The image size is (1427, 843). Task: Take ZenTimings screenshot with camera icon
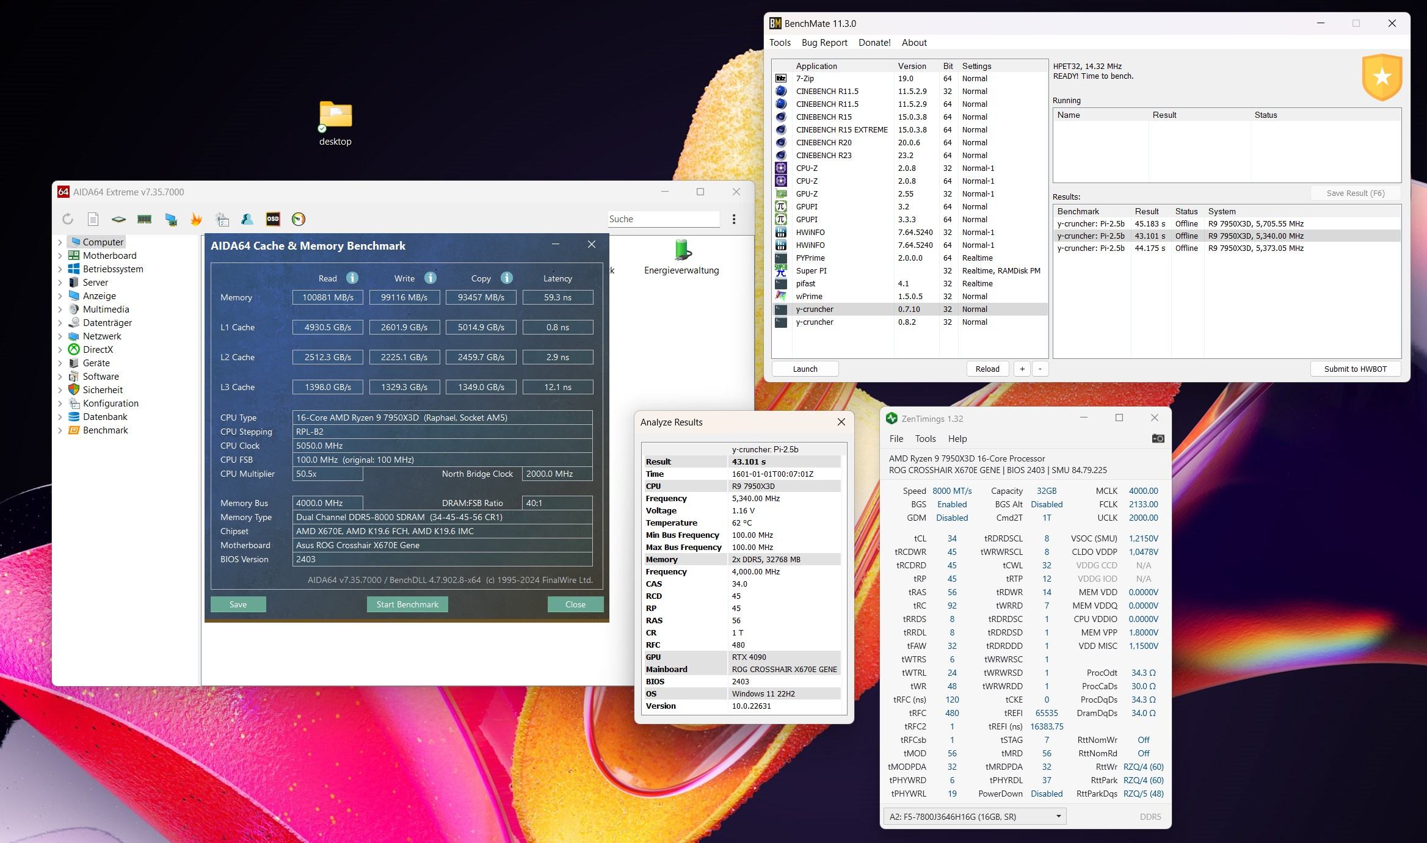click(x=1157, y=438)
